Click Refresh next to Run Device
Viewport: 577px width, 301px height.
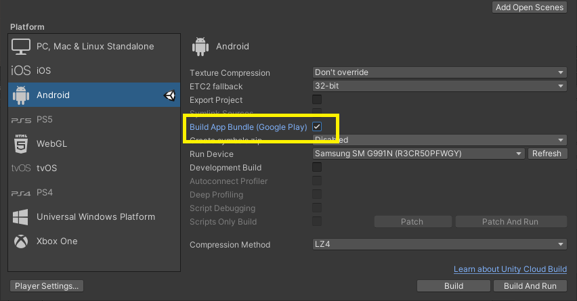coord(547,154)
